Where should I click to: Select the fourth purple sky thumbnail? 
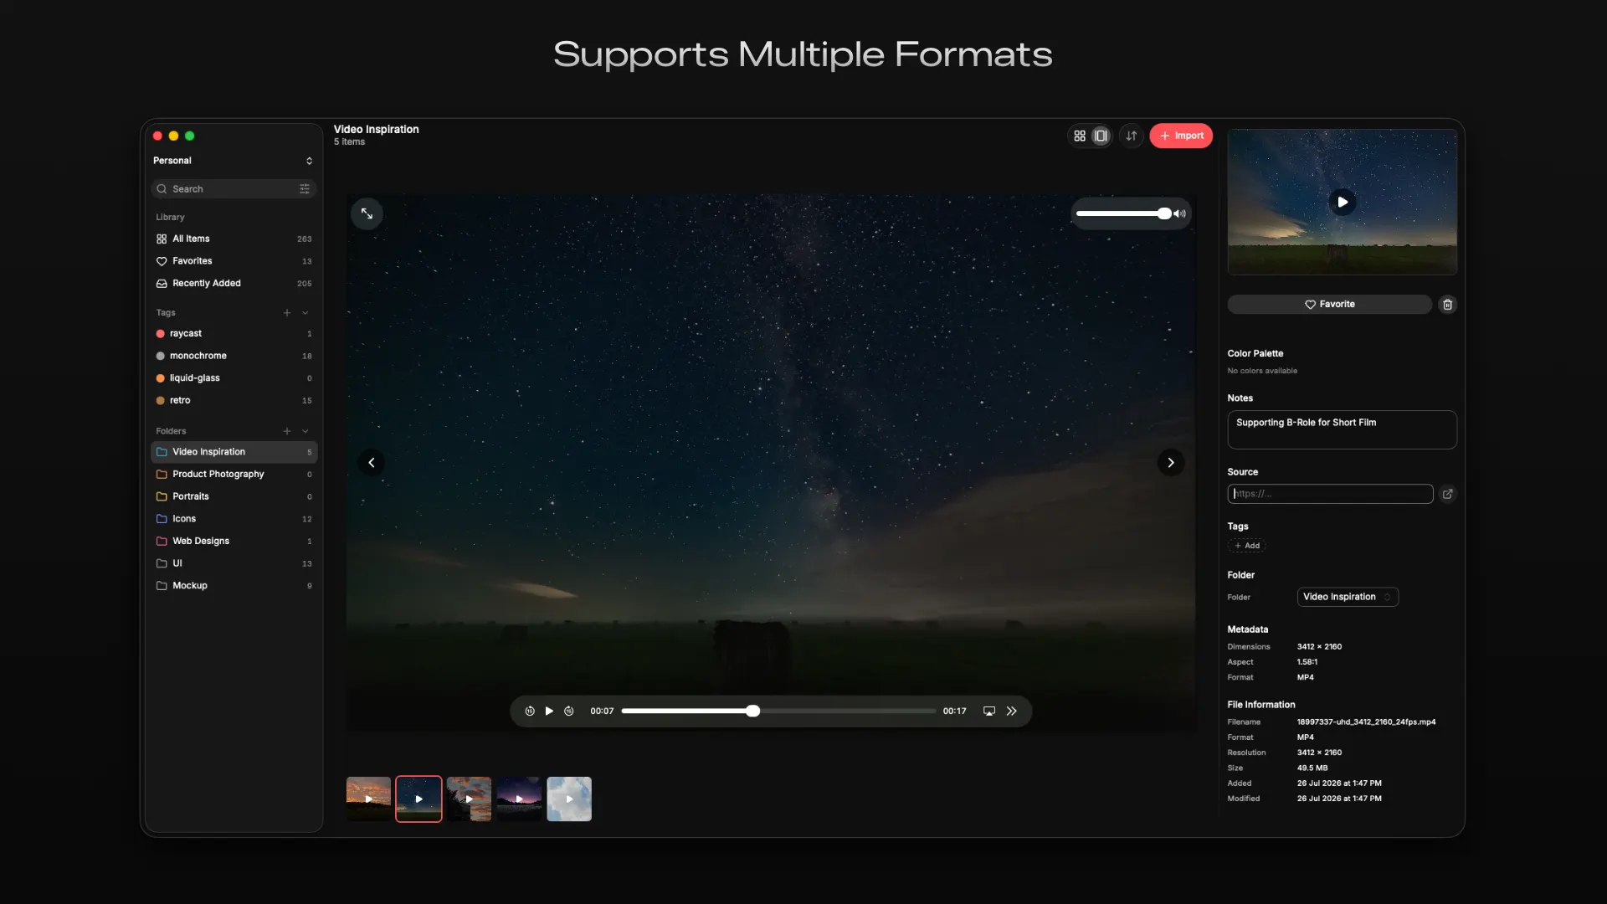pyautogui.click(x=519, y=799)
